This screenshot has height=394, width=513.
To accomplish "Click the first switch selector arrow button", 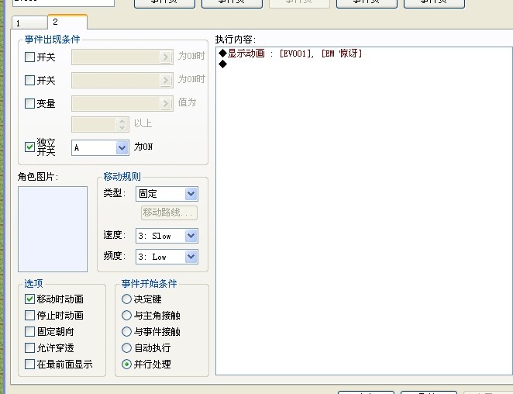I will pyautogui.click(x=166, y=57).
